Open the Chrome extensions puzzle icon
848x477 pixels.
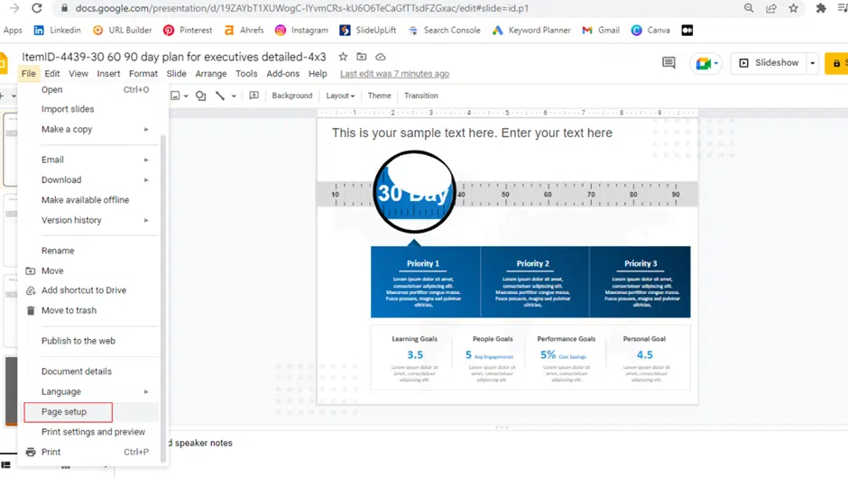click(821, 8)
